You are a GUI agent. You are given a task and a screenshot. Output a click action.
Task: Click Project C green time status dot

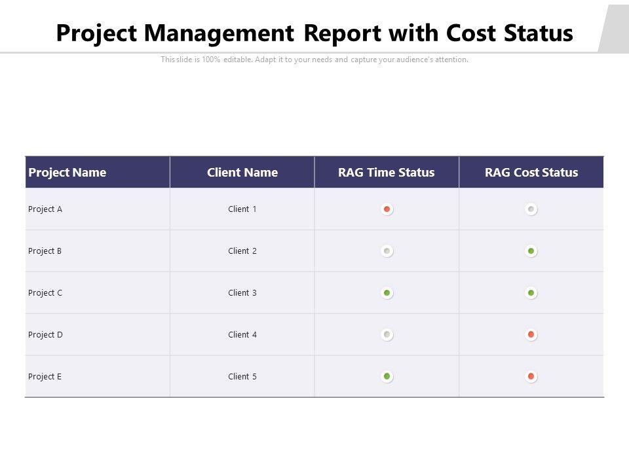[x=387, y=293]
